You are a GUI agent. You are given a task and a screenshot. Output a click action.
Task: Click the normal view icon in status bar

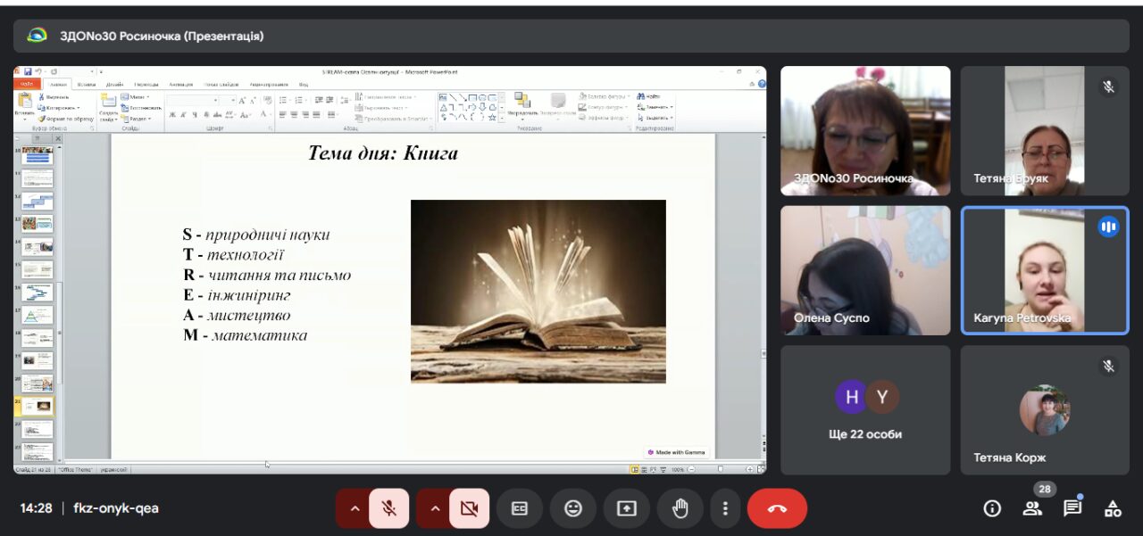[x=635, y=469]
